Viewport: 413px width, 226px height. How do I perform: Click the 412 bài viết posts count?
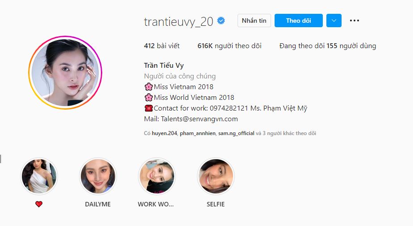click(162, 46)
